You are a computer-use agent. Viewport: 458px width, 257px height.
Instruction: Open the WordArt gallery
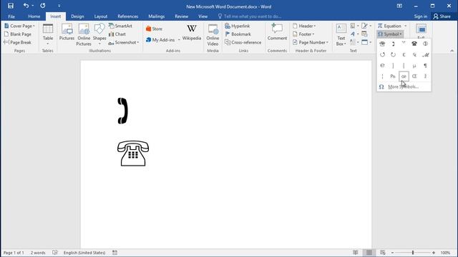[x=354, y=34]
